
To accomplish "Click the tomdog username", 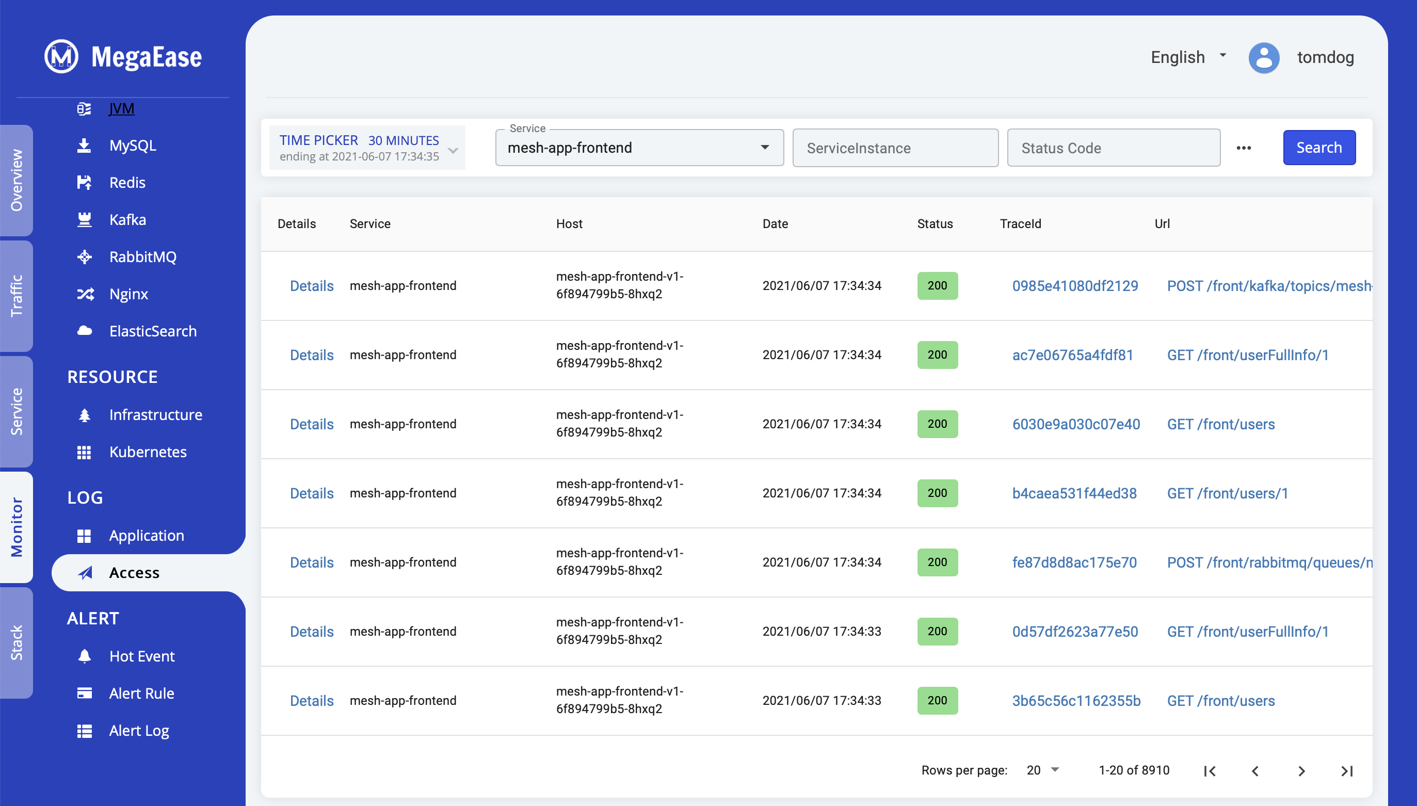I will point(1326,57).
